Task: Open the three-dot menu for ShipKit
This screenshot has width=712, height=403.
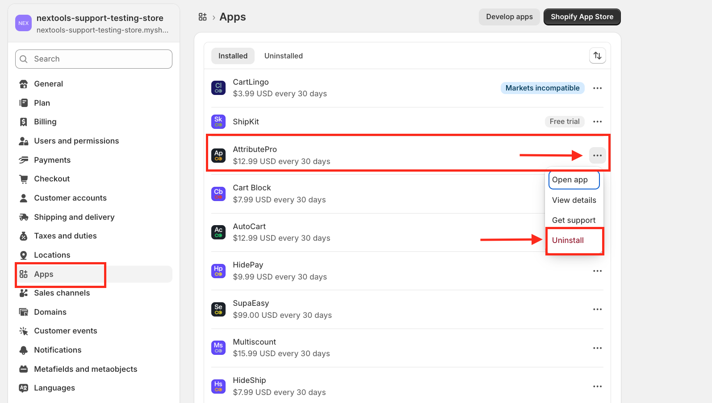Action: click(597, 122)
